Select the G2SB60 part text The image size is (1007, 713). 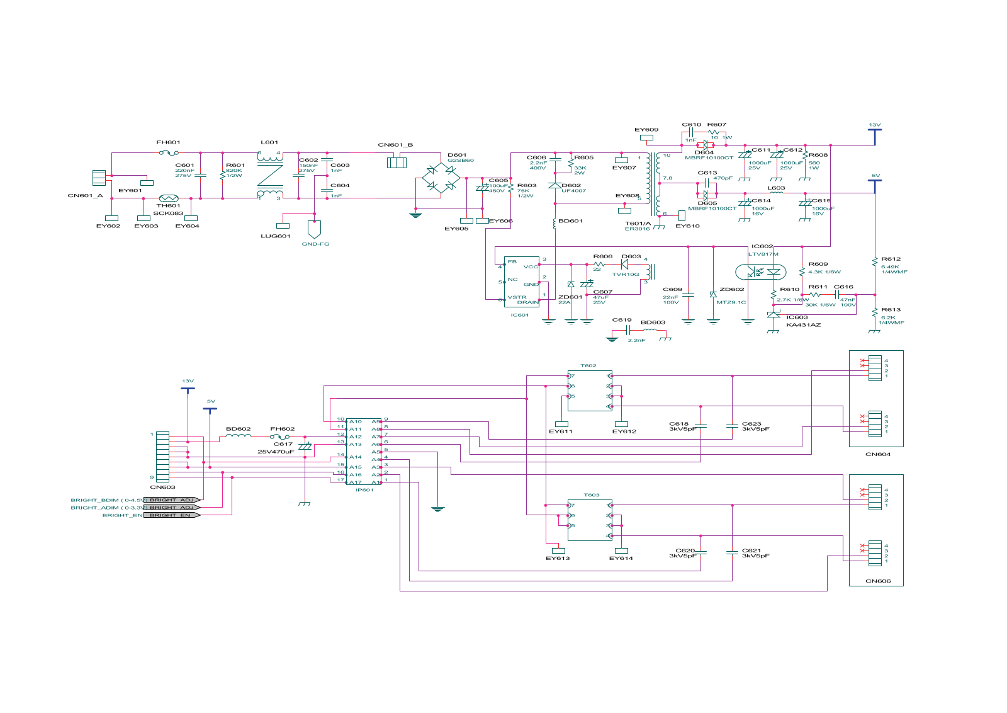(x=461, y=160)
